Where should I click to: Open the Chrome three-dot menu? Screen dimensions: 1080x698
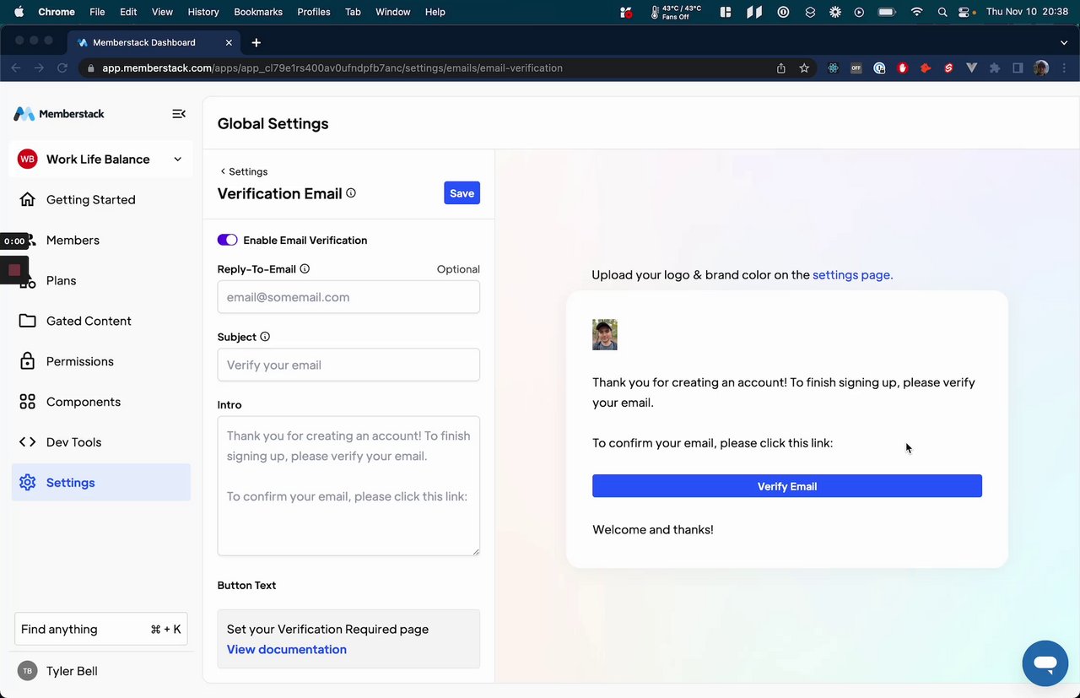(1064, 68)
